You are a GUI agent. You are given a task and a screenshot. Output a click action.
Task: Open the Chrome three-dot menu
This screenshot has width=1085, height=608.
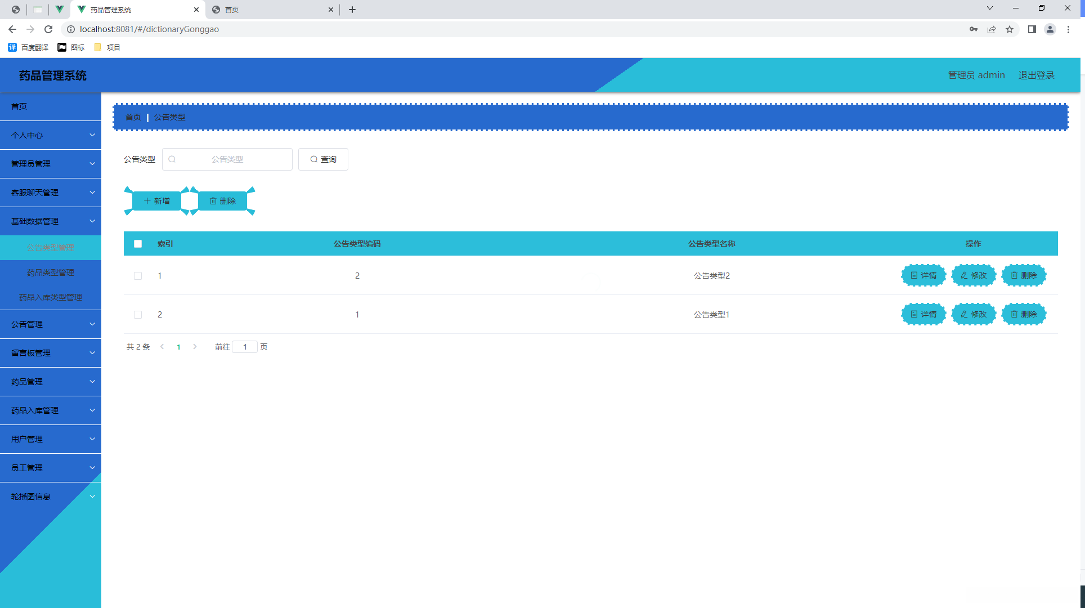(1068, 29)
